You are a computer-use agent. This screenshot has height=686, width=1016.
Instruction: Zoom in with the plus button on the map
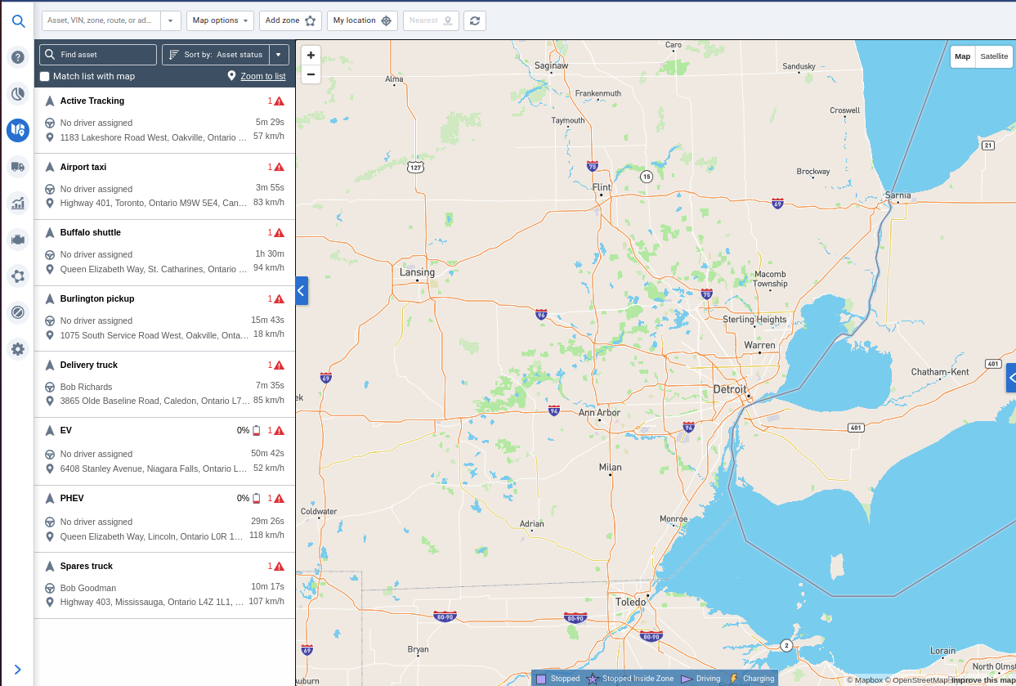click(x=311, y=55)
